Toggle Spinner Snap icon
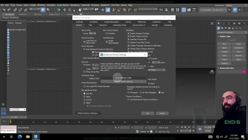Viewport: 248px width, 140px height. (130, 10)
